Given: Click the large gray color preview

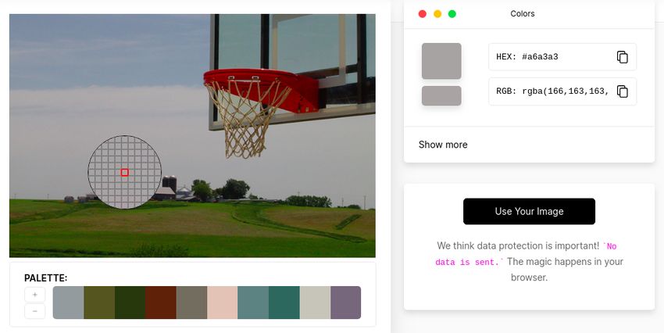Looking at the screenshot, I should pos(441,61).
